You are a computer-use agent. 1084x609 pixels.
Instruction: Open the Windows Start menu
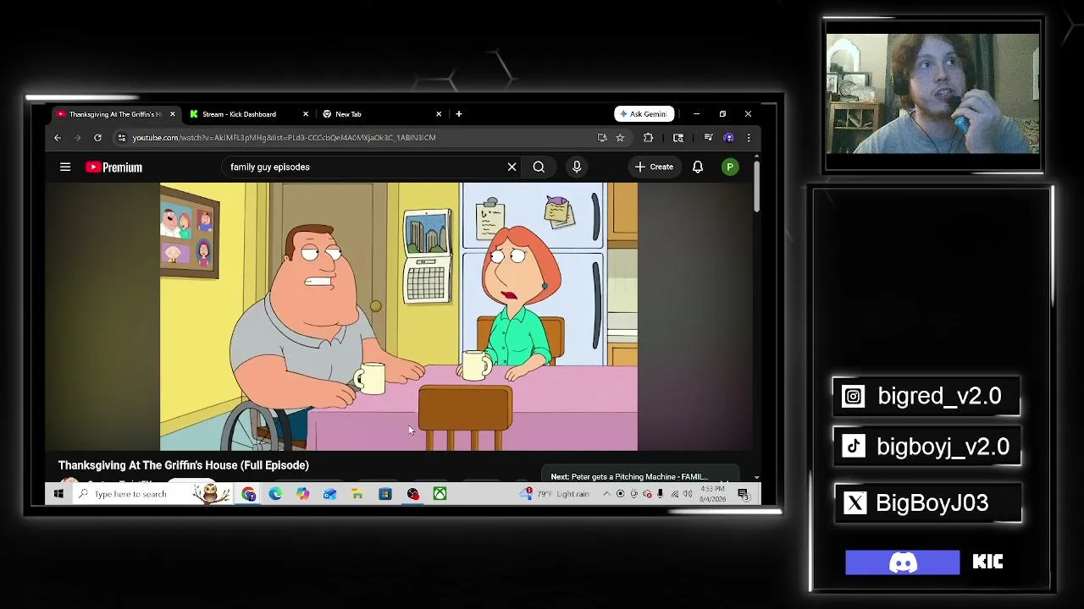click(58, 494)
